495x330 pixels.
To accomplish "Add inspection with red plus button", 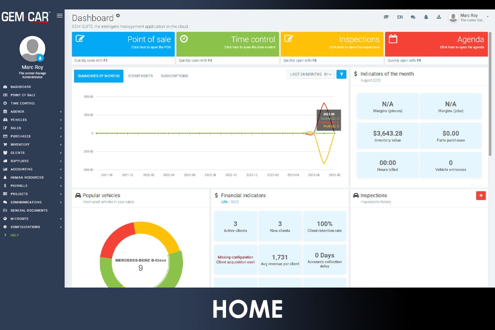I will 481,195.
